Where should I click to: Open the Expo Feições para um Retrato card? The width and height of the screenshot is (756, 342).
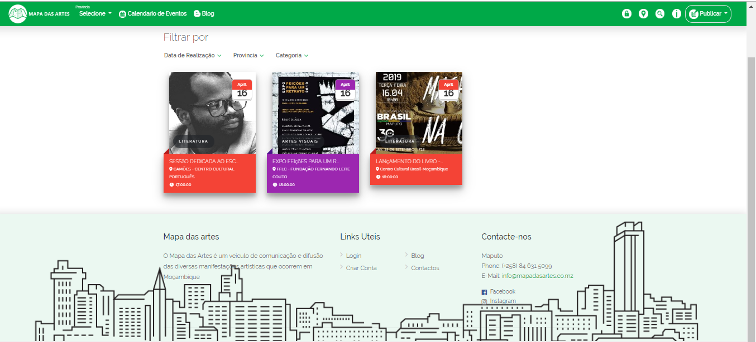313,132
